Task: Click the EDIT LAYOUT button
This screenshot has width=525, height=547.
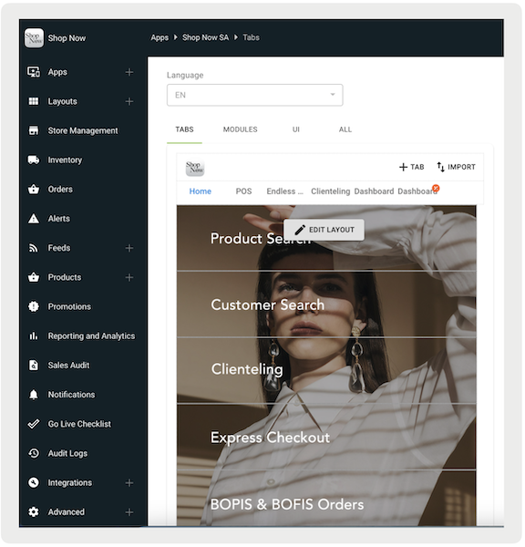Action: 324,230
